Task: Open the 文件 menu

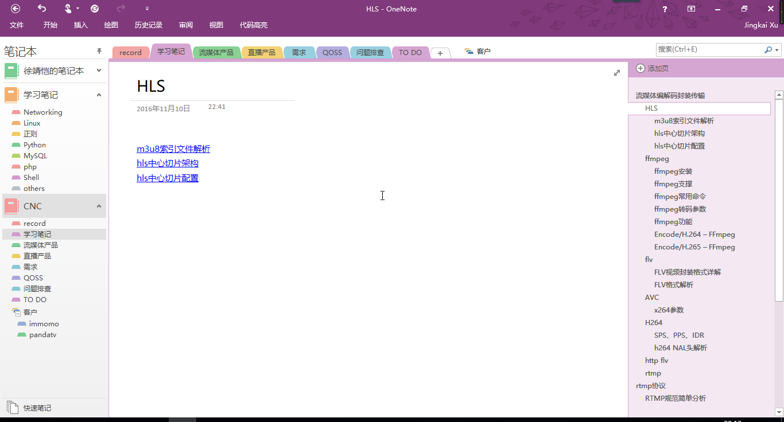Action: coord(17,25)
